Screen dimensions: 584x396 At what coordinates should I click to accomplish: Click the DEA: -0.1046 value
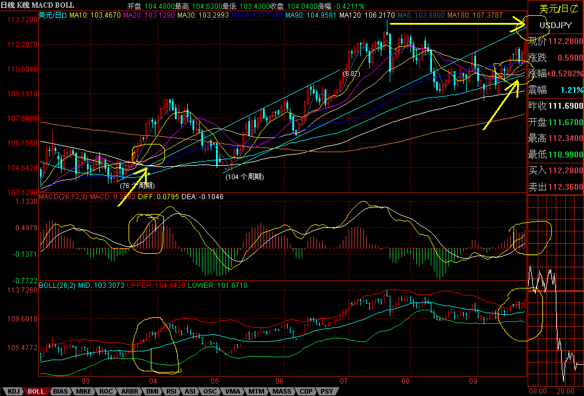(202, 196)
